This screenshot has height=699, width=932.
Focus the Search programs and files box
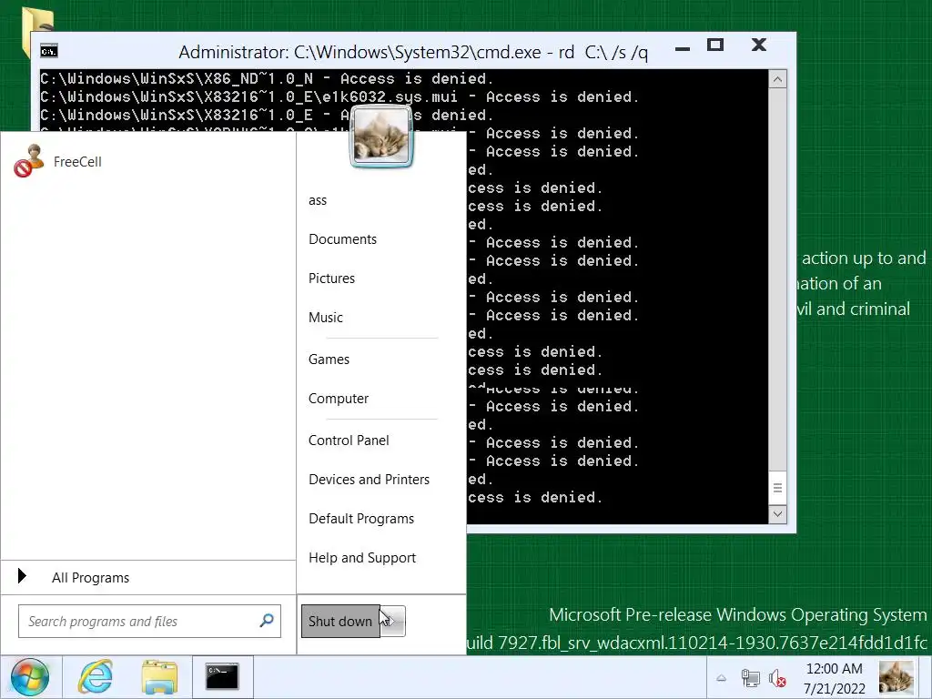149,621
